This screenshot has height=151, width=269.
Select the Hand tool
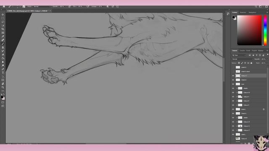[3, 84]
